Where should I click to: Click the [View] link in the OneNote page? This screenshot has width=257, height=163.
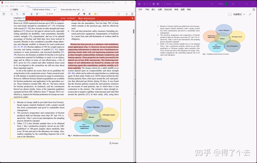click(158, 59)
